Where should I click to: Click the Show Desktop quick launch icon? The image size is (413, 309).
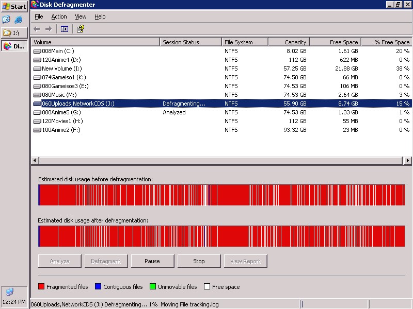click(6, 20)
